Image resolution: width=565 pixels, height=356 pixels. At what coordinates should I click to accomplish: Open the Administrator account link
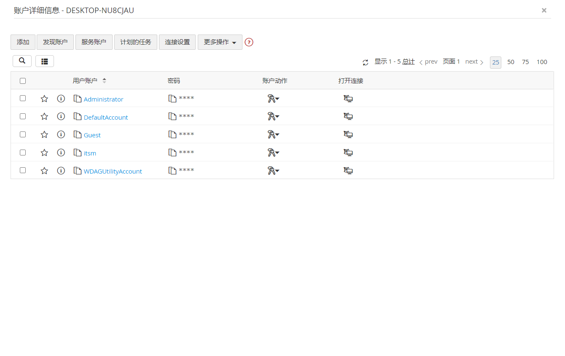point(104,99)
